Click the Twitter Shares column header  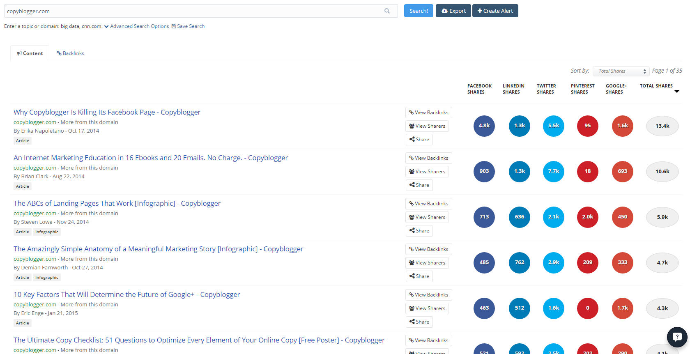[x=546, y=89]
